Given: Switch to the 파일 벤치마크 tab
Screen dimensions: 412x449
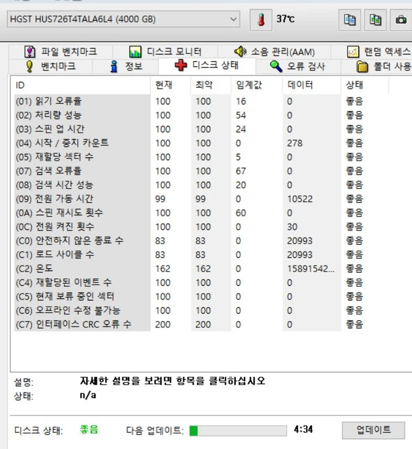Looking at the screenshot, I should [60, 52].
